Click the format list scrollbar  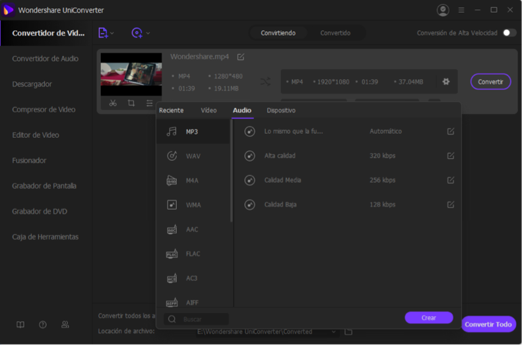(x=232, y=171)
